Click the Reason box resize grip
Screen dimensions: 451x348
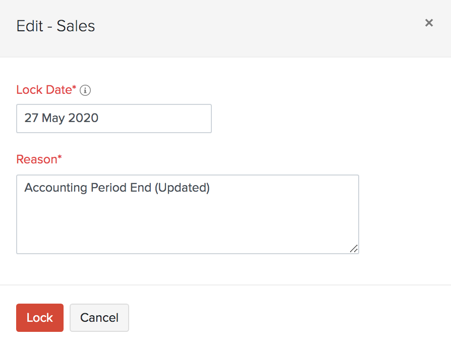coord(354,248)
